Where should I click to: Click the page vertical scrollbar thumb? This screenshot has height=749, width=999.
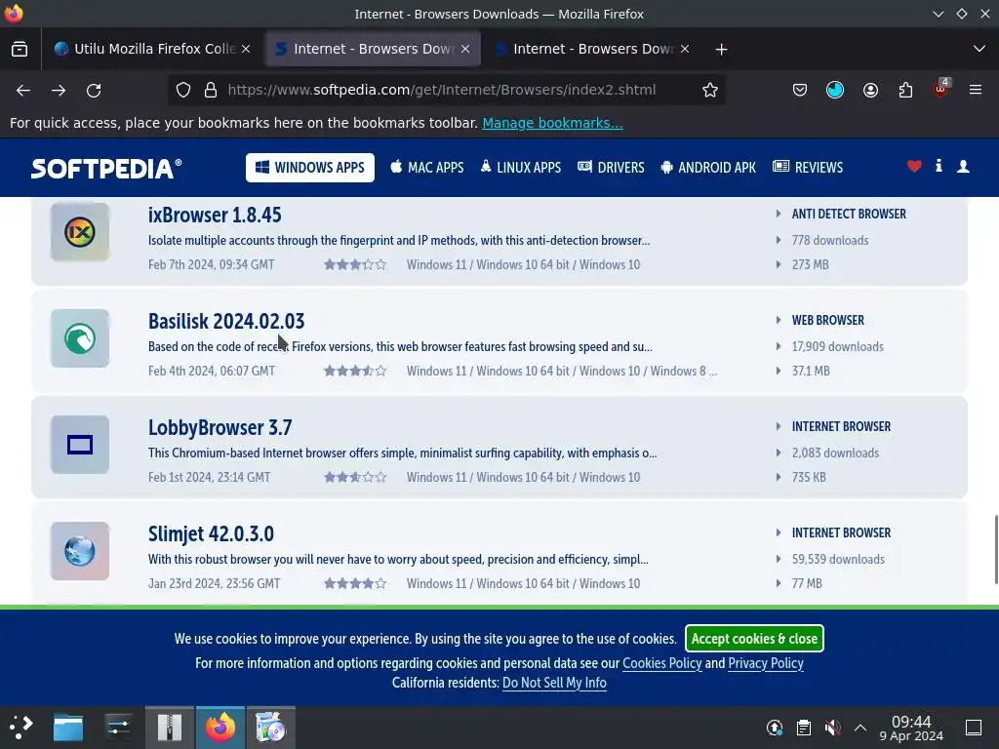pyautogui.click(x=996, y=549)
